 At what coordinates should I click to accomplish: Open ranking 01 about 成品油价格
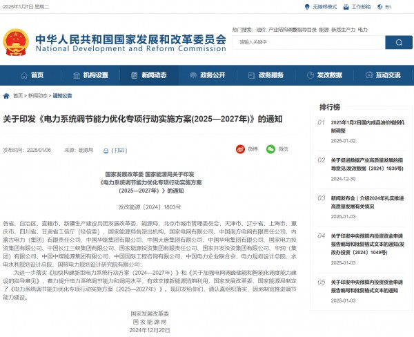tap(368, 126)
